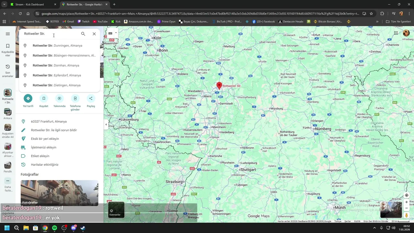
Task: Switch to Stream - Kick Dashboard tab
Action: coord(32,5)
